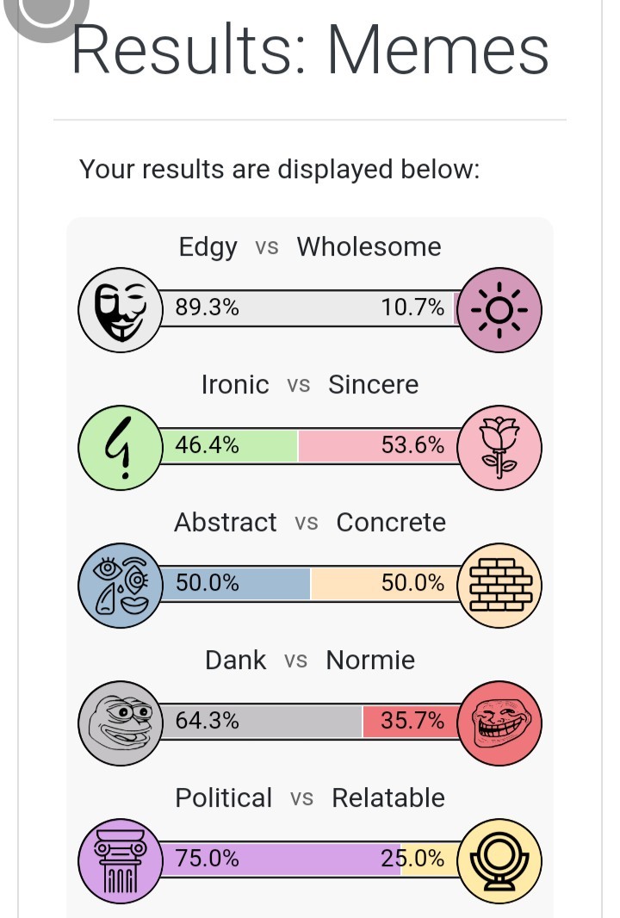This screenshot has height=918, width=620.
Task: Click the grey frog Dank icon
Action: (x=121, y=722)
